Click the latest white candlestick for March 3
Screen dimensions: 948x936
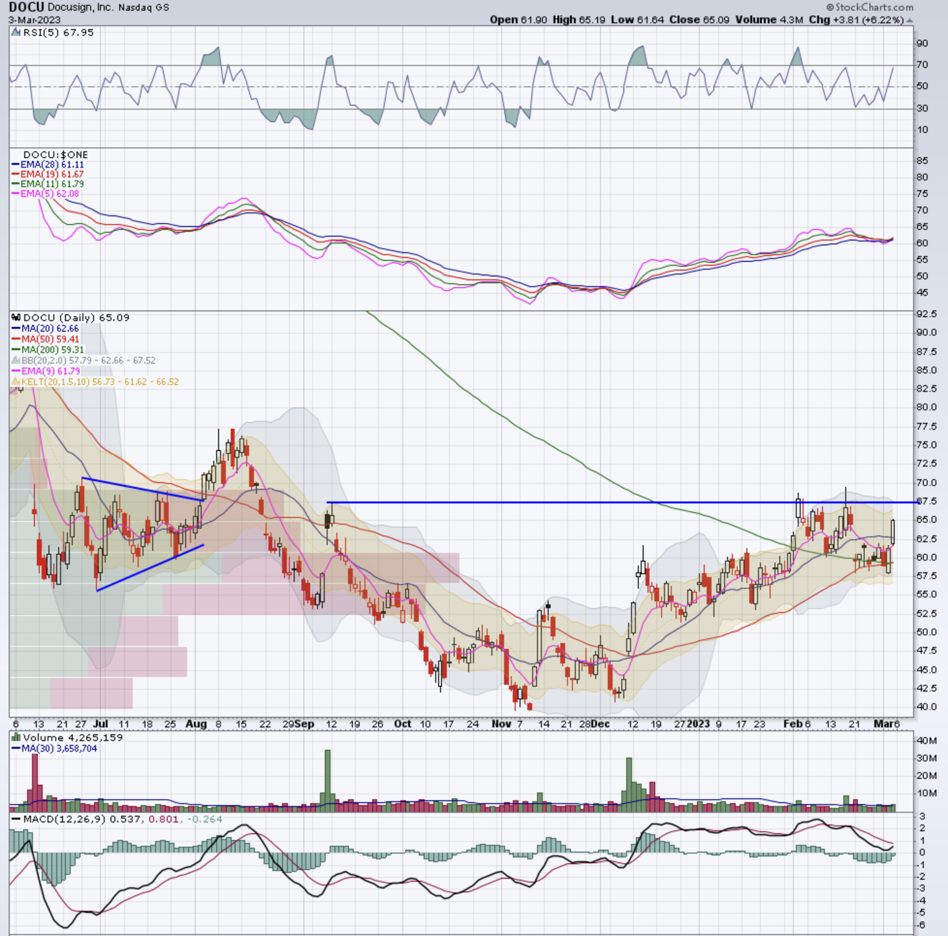(893, 532)
